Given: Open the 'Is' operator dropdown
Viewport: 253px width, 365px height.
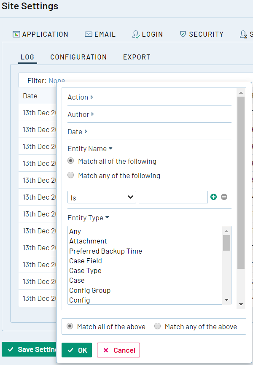Looking at the screenshot, I should coord(102,197).
